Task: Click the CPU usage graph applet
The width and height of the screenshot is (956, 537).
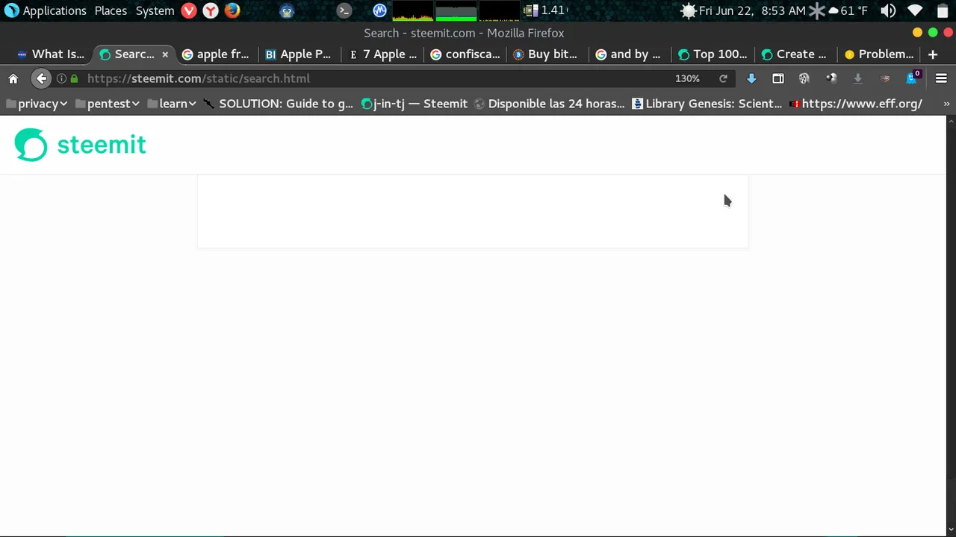Action: (x=413, y=10)
